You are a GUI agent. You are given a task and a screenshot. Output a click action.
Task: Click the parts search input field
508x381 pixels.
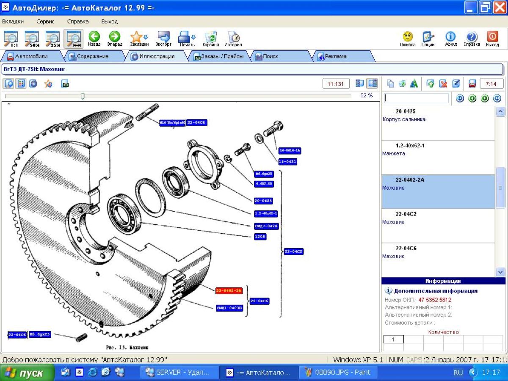[x=416, y=98]
